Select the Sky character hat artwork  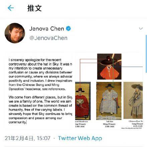(109, 66)
